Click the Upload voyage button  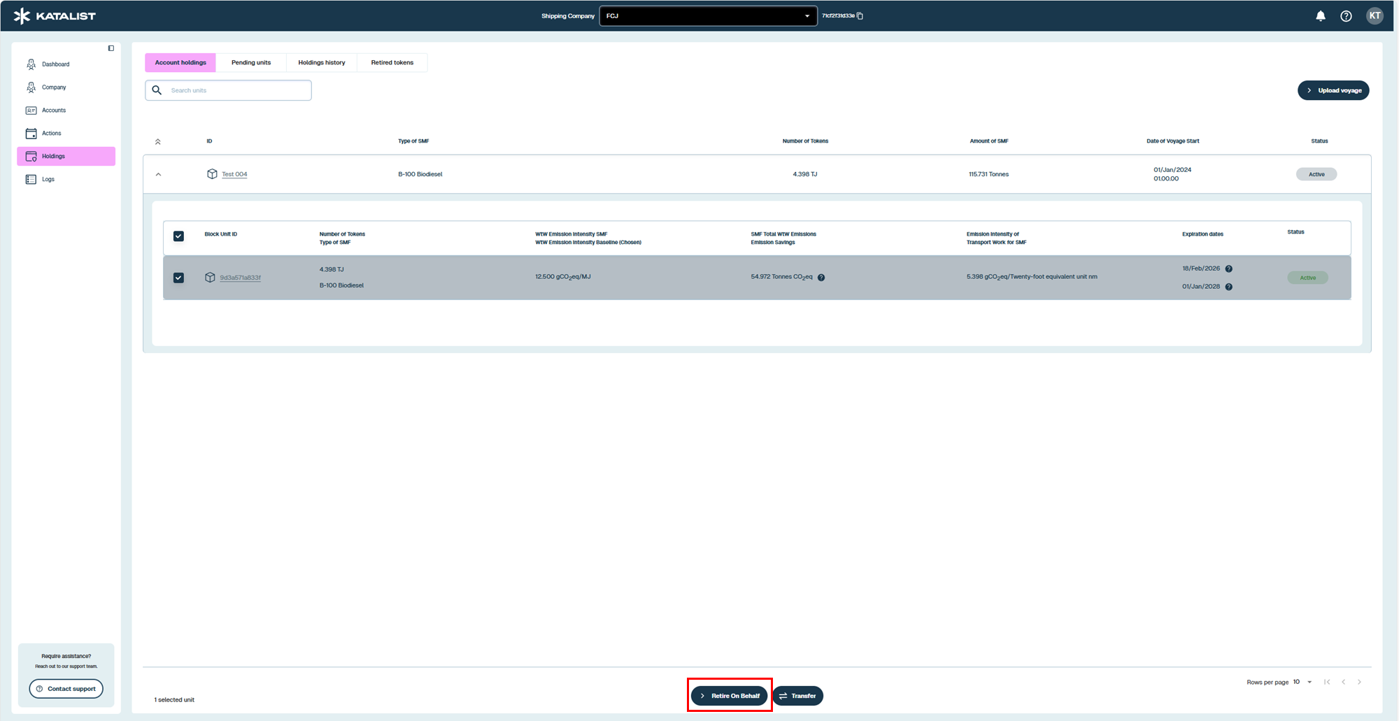coord(1333,91)
